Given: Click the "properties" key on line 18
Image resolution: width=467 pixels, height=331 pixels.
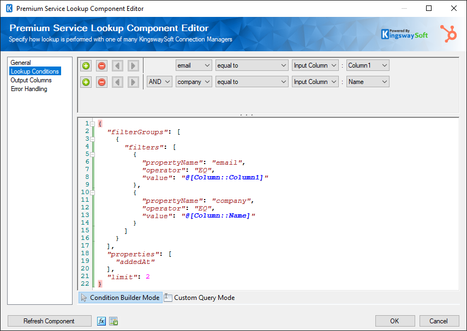Looking at the screenshot, I should [x=133, y=254].
